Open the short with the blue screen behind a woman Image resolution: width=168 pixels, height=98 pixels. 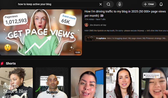click(x=87, y=83)
